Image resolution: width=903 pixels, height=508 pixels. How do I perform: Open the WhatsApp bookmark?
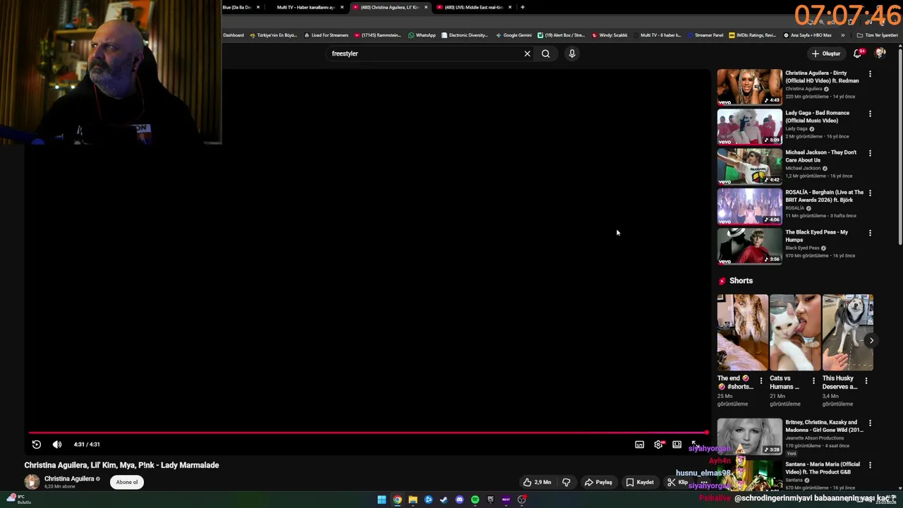[422, 35]
